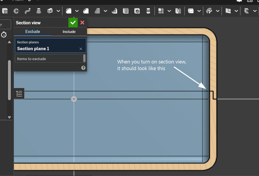Expand dropdown next to Split tool
Image resolution: width=259 pixels, height=176 pixels.
(x=199, y=11)
